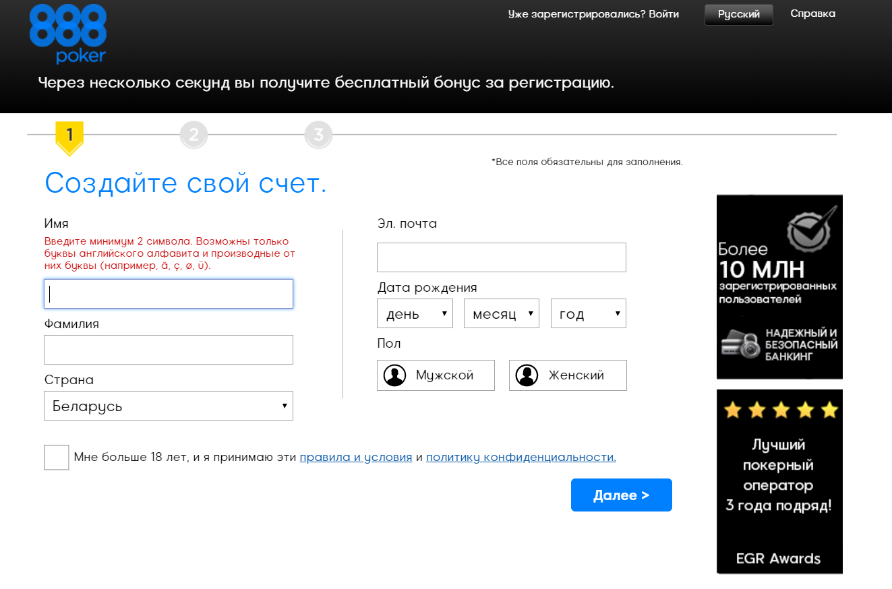Click the five gold stars in the awards banner
This screenshot has width=892, height=589.
(x=781, y=410)
